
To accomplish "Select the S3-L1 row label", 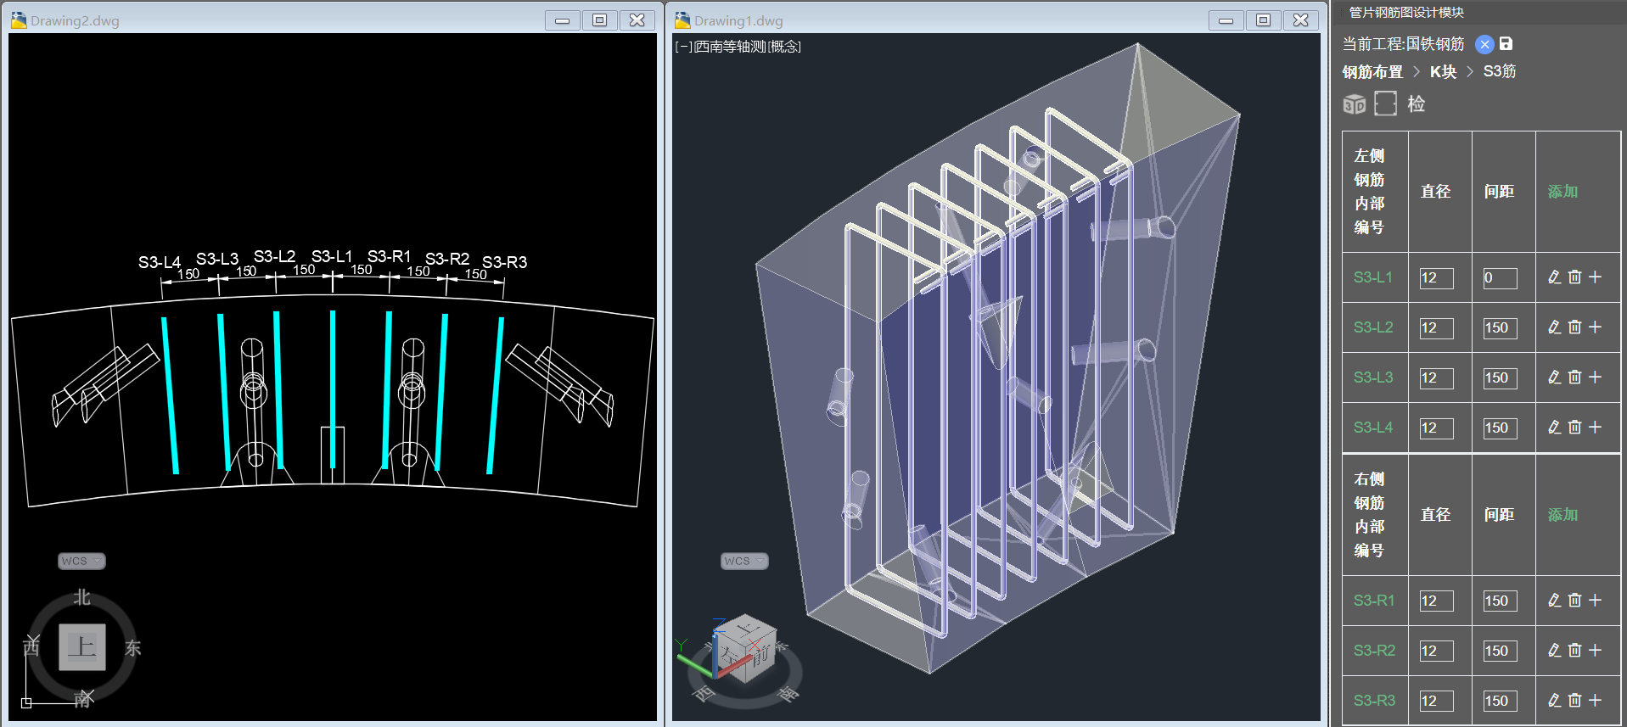I will click(1373, 277).
